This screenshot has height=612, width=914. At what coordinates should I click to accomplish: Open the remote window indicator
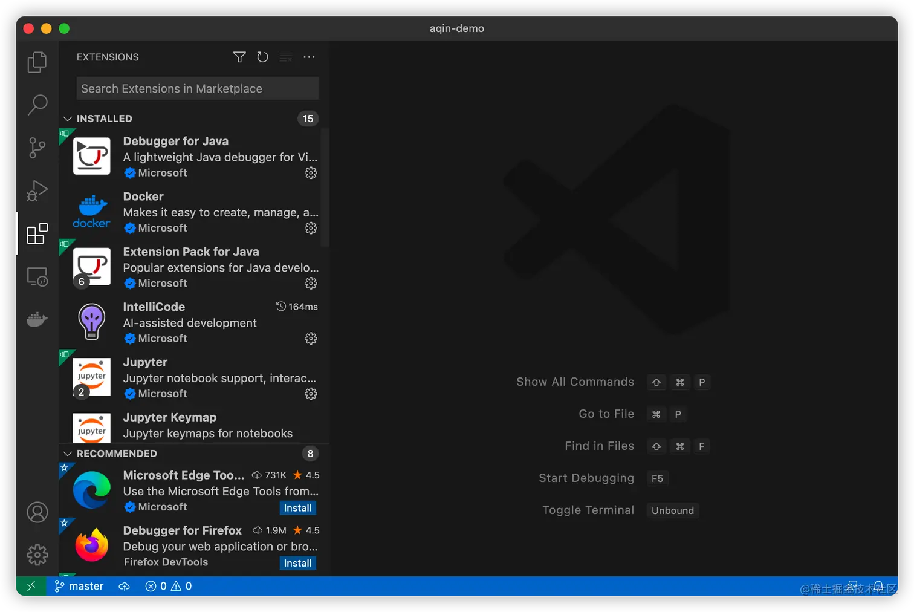click(31, 586)
